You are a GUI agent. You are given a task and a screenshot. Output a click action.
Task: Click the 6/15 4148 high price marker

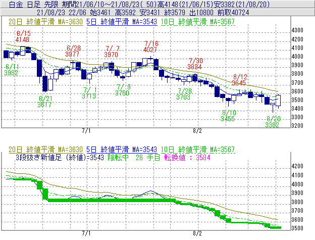(23, 36)
